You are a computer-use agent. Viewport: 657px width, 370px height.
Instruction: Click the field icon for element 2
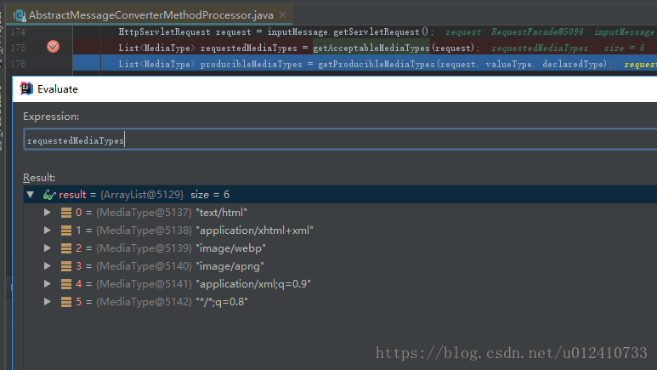[65, 248]
